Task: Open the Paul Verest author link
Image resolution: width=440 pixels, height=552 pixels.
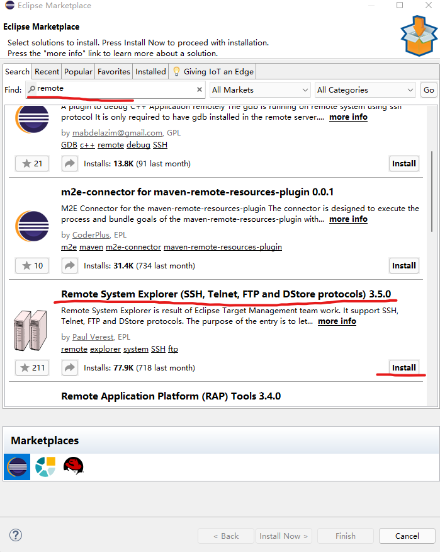Action: [93, 337]
